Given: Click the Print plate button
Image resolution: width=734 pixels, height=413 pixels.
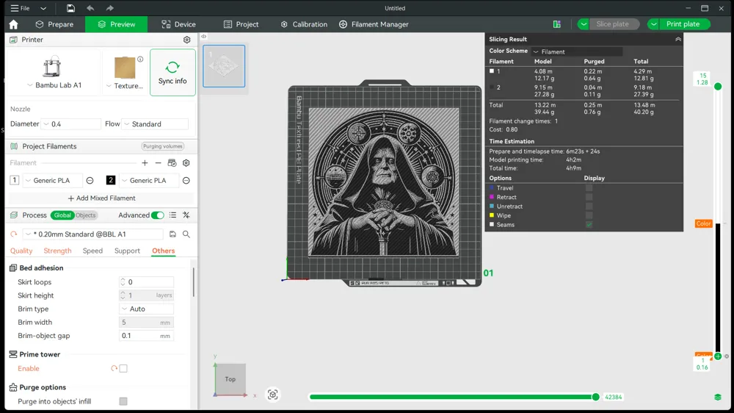Looking at the screenshot, I should coord(683,24).
